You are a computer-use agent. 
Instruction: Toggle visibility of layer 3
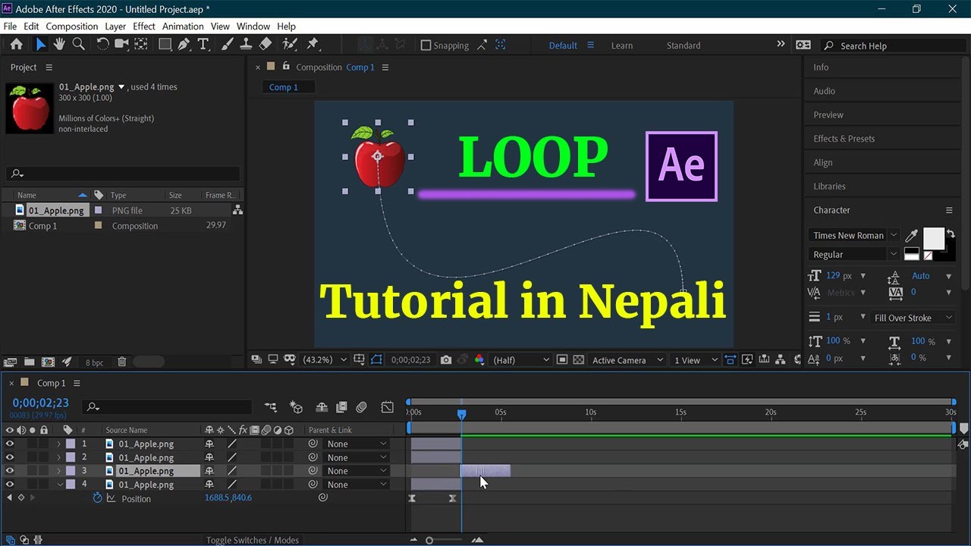click(10, 471)
